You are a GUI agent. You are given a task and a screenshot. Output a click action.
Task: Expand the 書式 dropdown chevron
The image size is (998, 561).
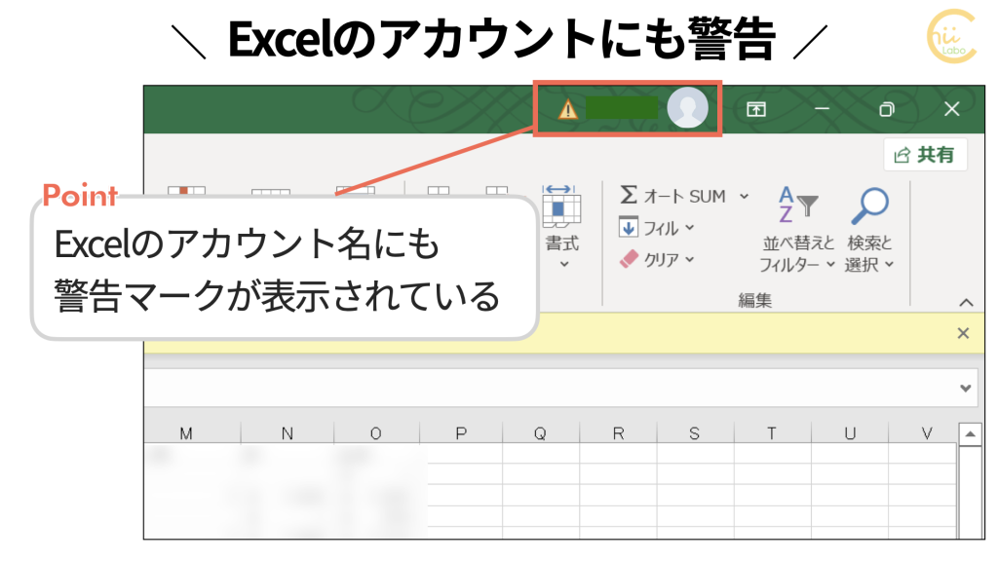pos(564,264)
